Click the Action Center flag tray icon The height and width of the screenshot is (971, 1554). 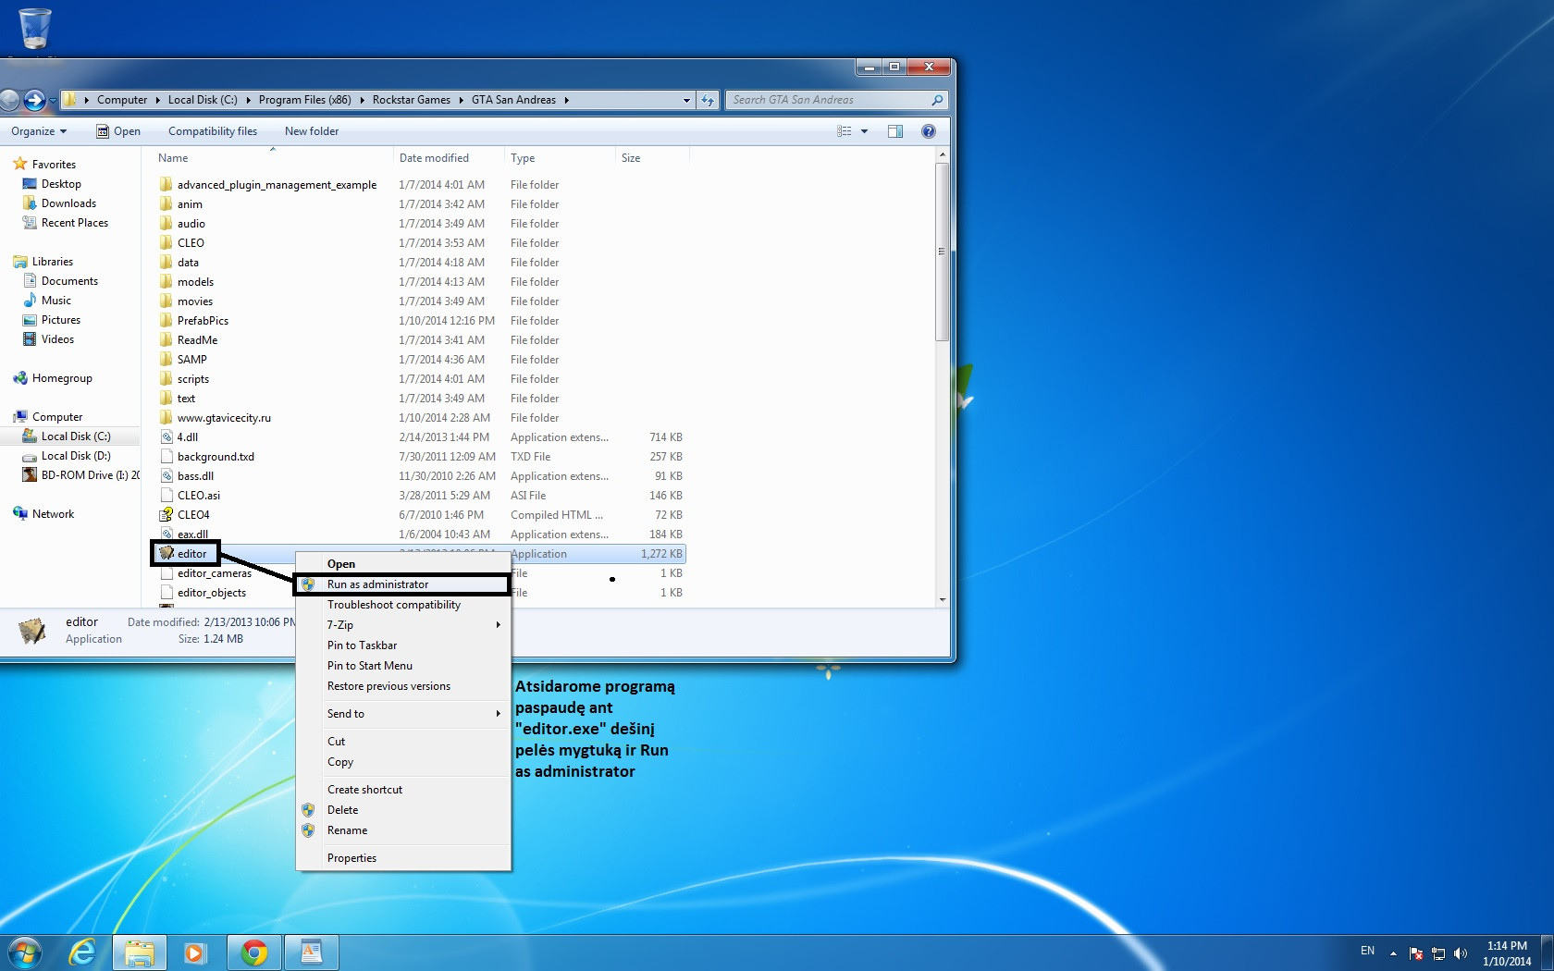1416,953
